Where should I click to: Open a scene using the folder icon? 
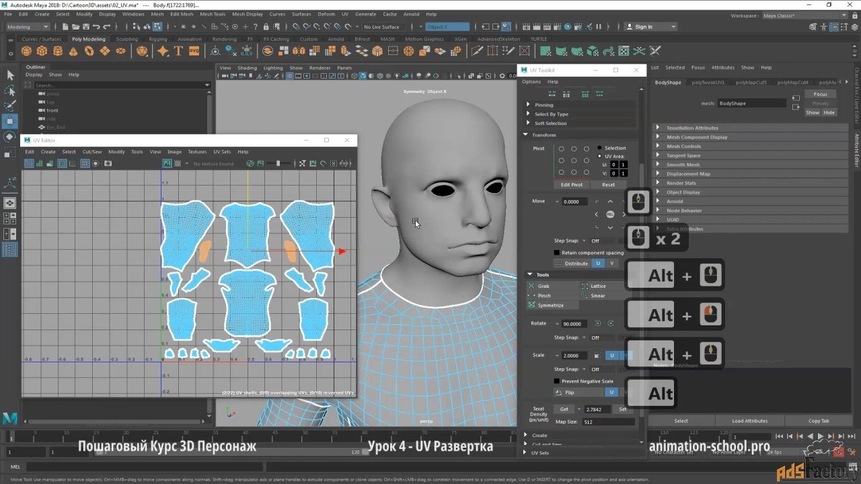pyautogui.click(x=75, y=27)
